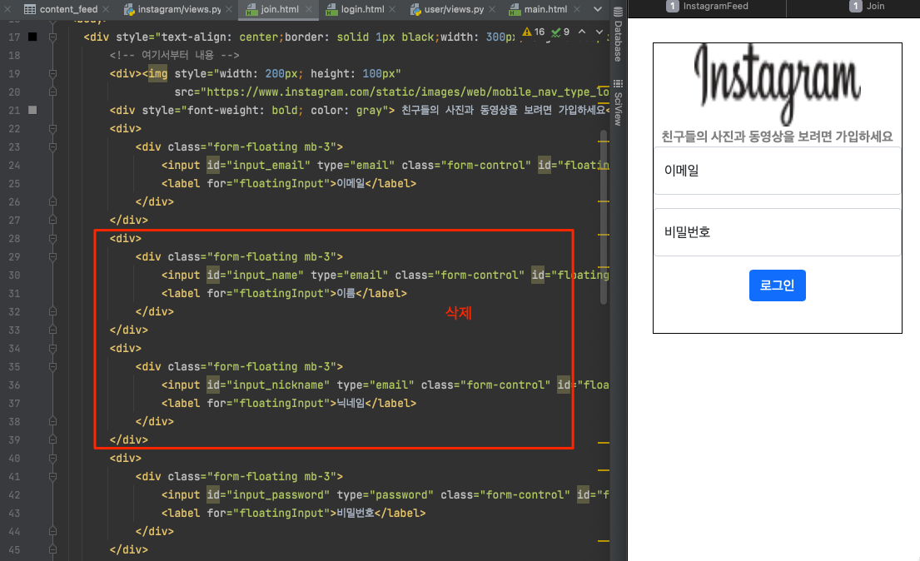Click the input_password id on line 42

click(x=277, y=494)
